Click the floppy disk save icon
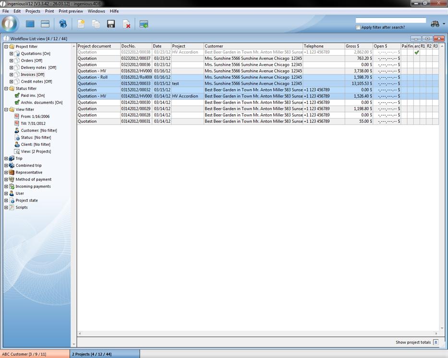This screenshot has height=358, width=448. pyautogui.click(x=111, y=24)
